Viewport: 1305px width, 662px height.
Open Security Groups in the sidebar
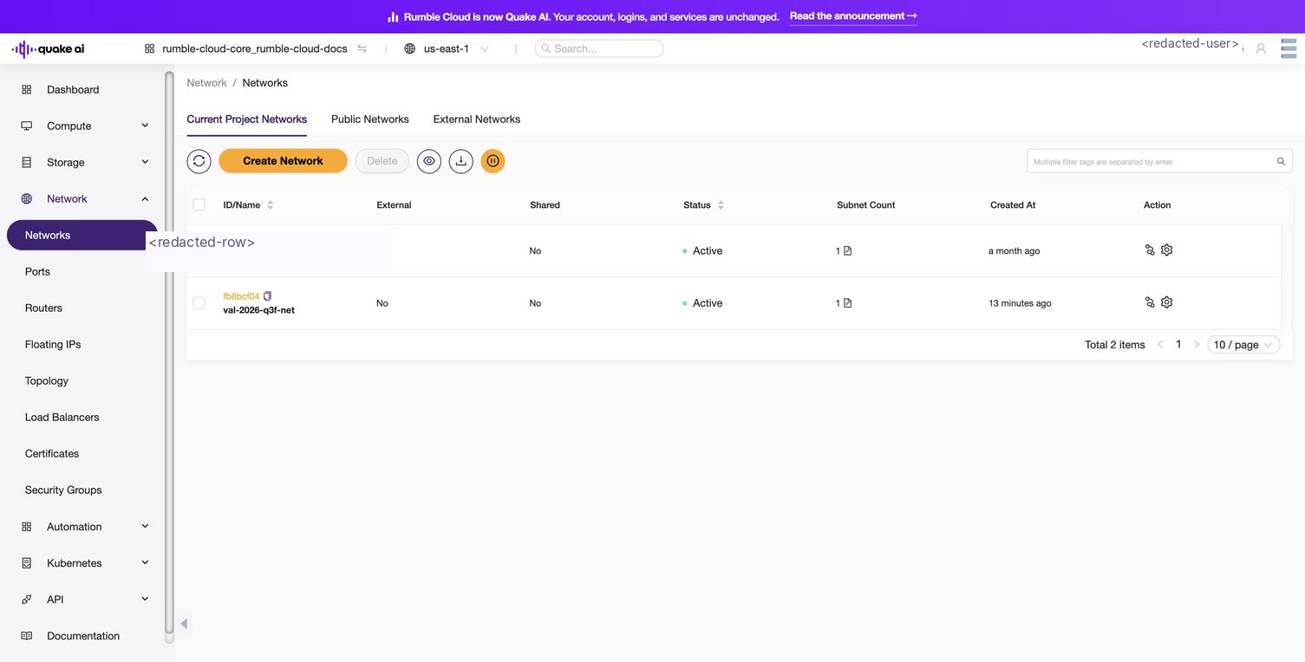coord(63,490)
